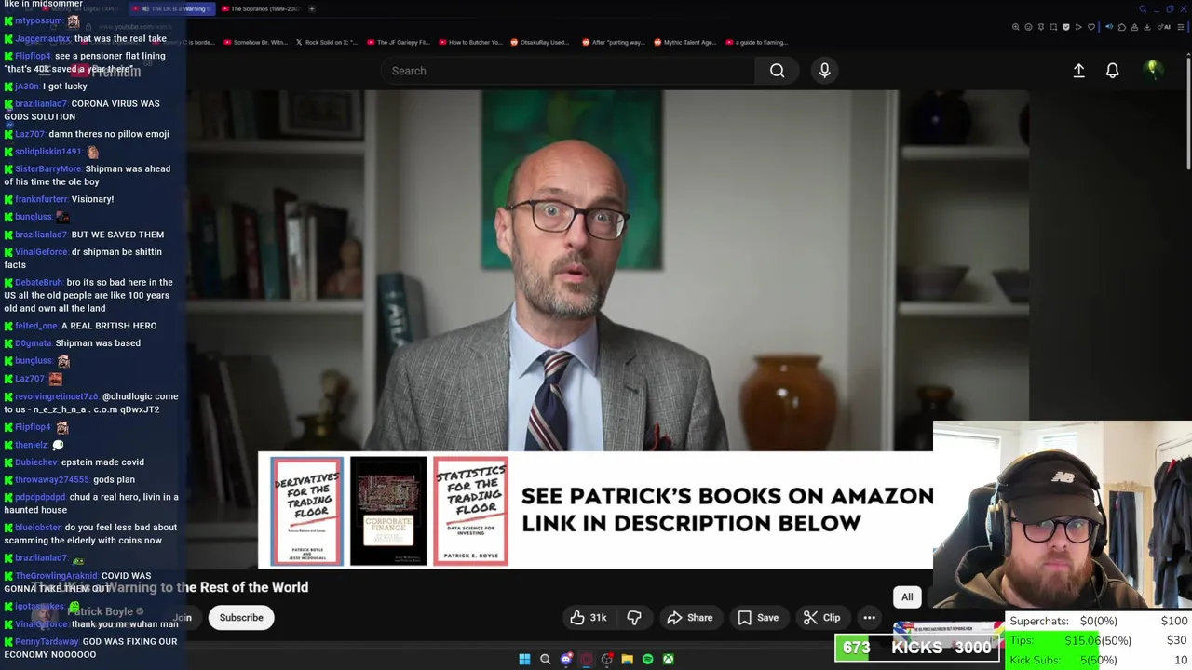Click the AI assistant icon in toolbar
This screenshot has width=1192, height=670.
pyautogui.click(x=1166, y=27)
